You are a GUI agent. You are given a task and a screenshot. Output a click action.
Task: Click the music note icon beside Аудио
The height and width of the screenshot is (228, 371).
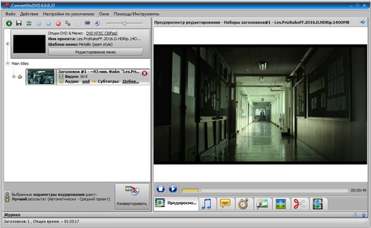pyautogui.click(x=61, y=82)
